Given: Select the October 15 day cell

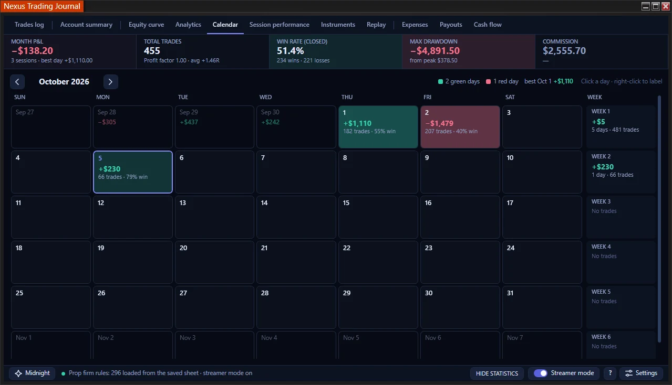Looking at the screenshot, I should [378, 217].
